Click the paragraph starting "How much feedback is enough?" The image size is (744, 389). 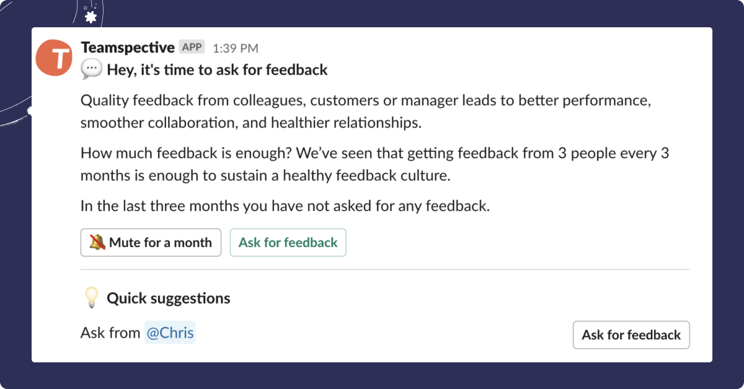point(374,154)
